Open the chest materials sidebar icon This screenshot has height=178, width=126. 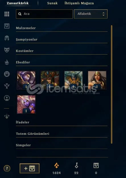point(7,26)
